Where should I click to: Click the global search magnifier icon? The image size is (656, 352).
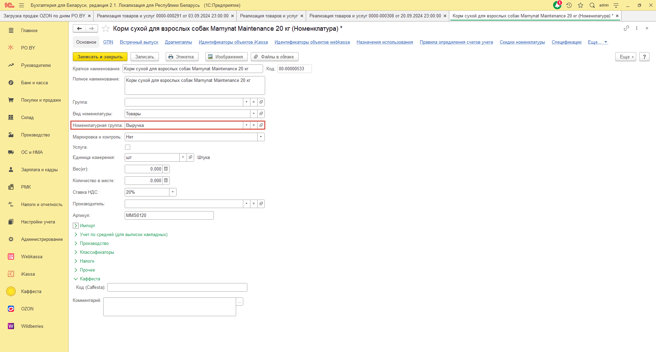pyautogui.click(x=592, y=5)
